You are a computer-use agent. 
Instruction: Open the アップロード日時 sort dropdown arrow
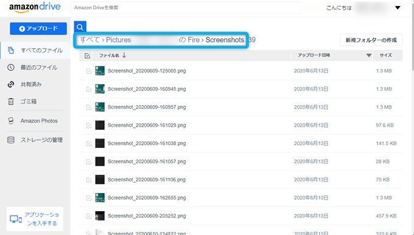(x=369, y=55)
